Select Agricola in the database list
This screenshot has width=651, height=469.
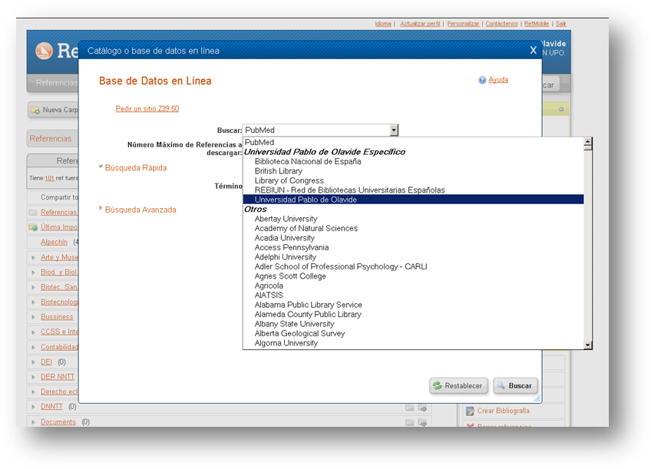(413, 286)
